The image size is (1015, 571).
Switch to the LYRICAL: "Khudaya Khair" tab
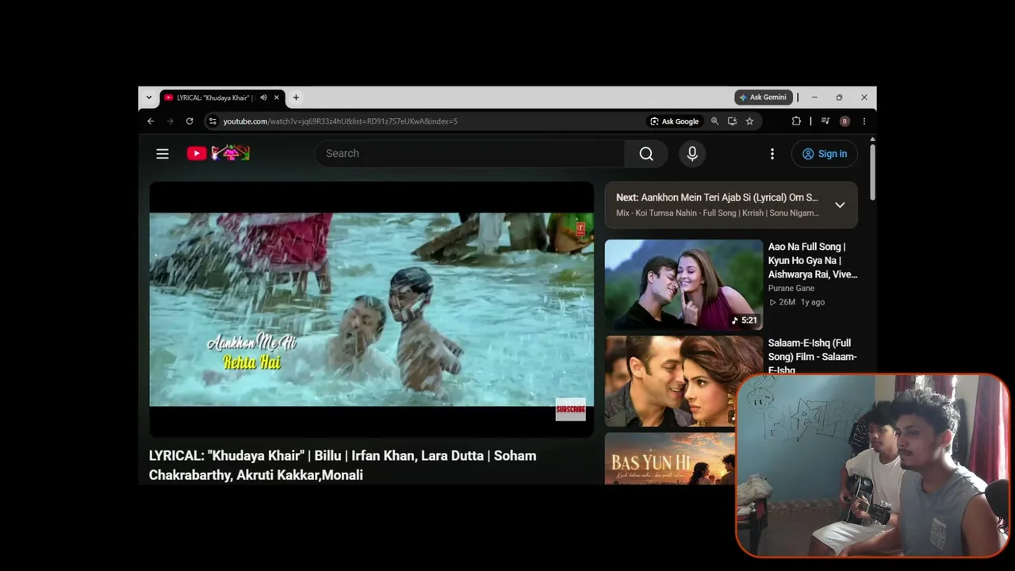[x=214, y=98]
